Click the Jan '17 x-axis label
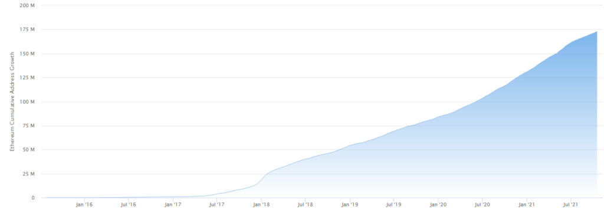The width and height of the screenshot is (604, 213). [x=173, y=205]
